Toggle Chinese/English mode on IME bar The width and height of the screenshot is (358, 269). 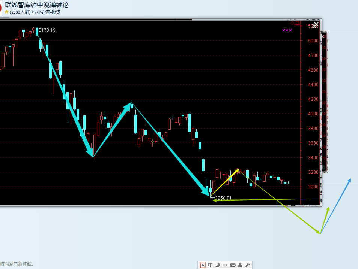click(210, 265)
